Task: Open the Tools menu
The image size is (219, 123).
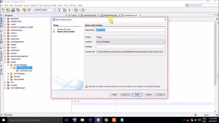Action: 66,5
